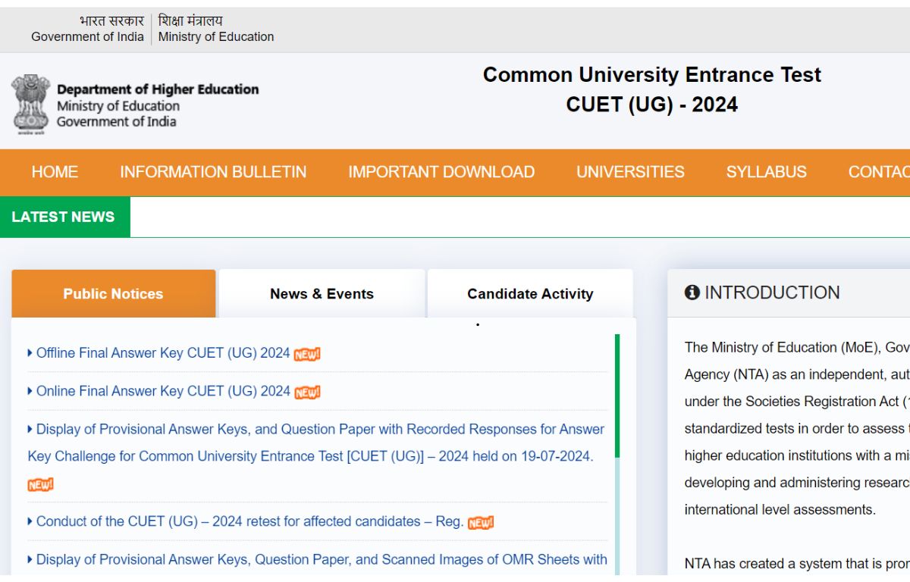Click the Government of India header link
Image resolution: width=910 pixels, height=582 pixels.
[x=87, y=36]
